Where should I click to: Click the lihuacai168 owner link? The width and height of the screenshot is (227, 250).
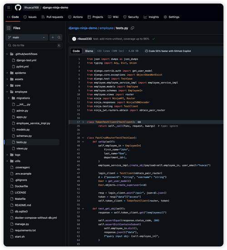pos(31,7)
